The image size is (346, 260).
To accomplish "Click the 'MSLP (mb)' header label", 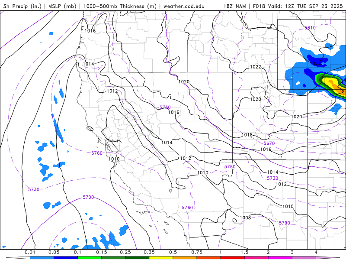I will 62,6.
